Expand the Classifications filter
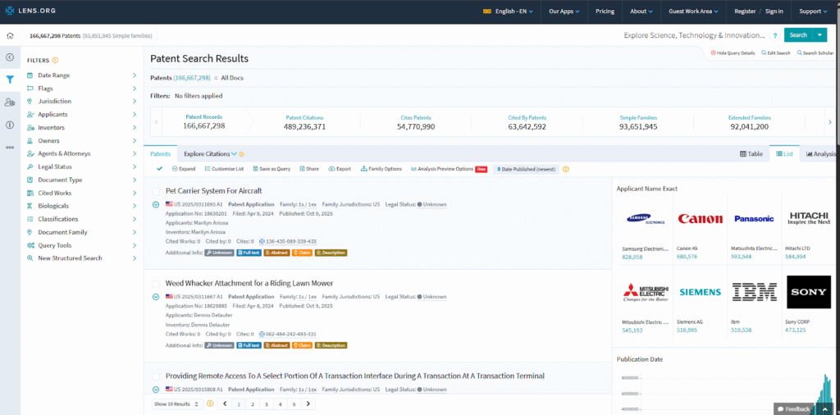Viewport: 840px width, 415px height. point(82,219)
